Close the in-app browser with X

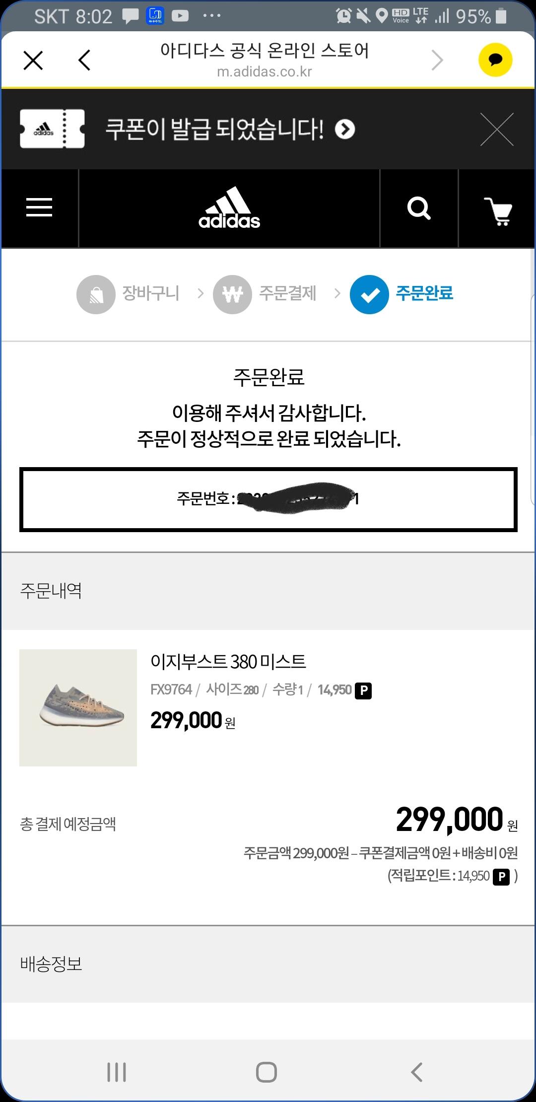[x=33, y=61]
